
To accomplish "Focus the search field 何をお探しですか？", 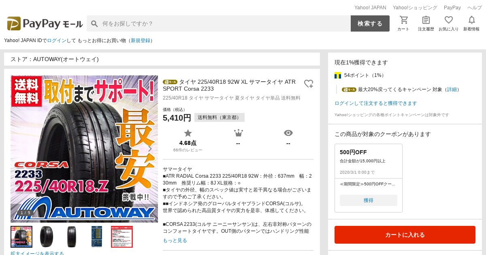I will click(219, 23).
